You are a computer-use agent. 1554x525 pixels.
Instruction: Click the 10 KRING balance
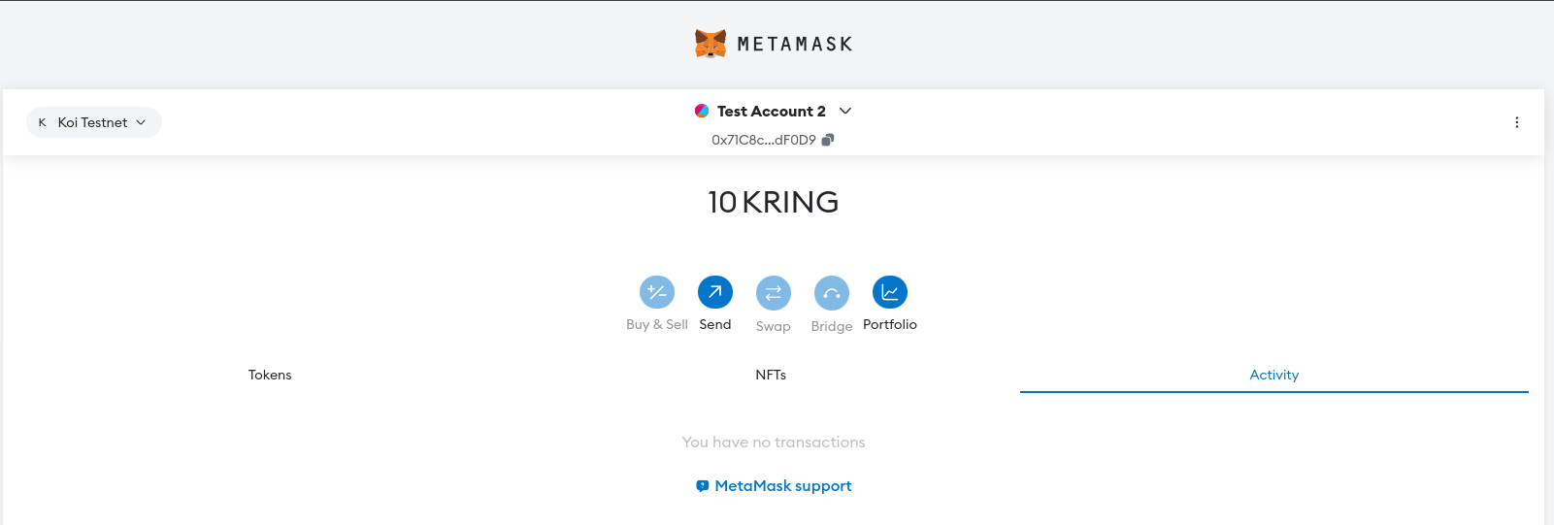774,202
